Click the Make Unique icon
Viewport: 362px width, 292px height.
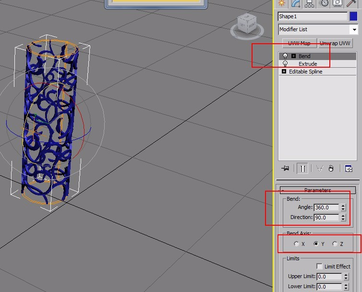coord(320,169)
